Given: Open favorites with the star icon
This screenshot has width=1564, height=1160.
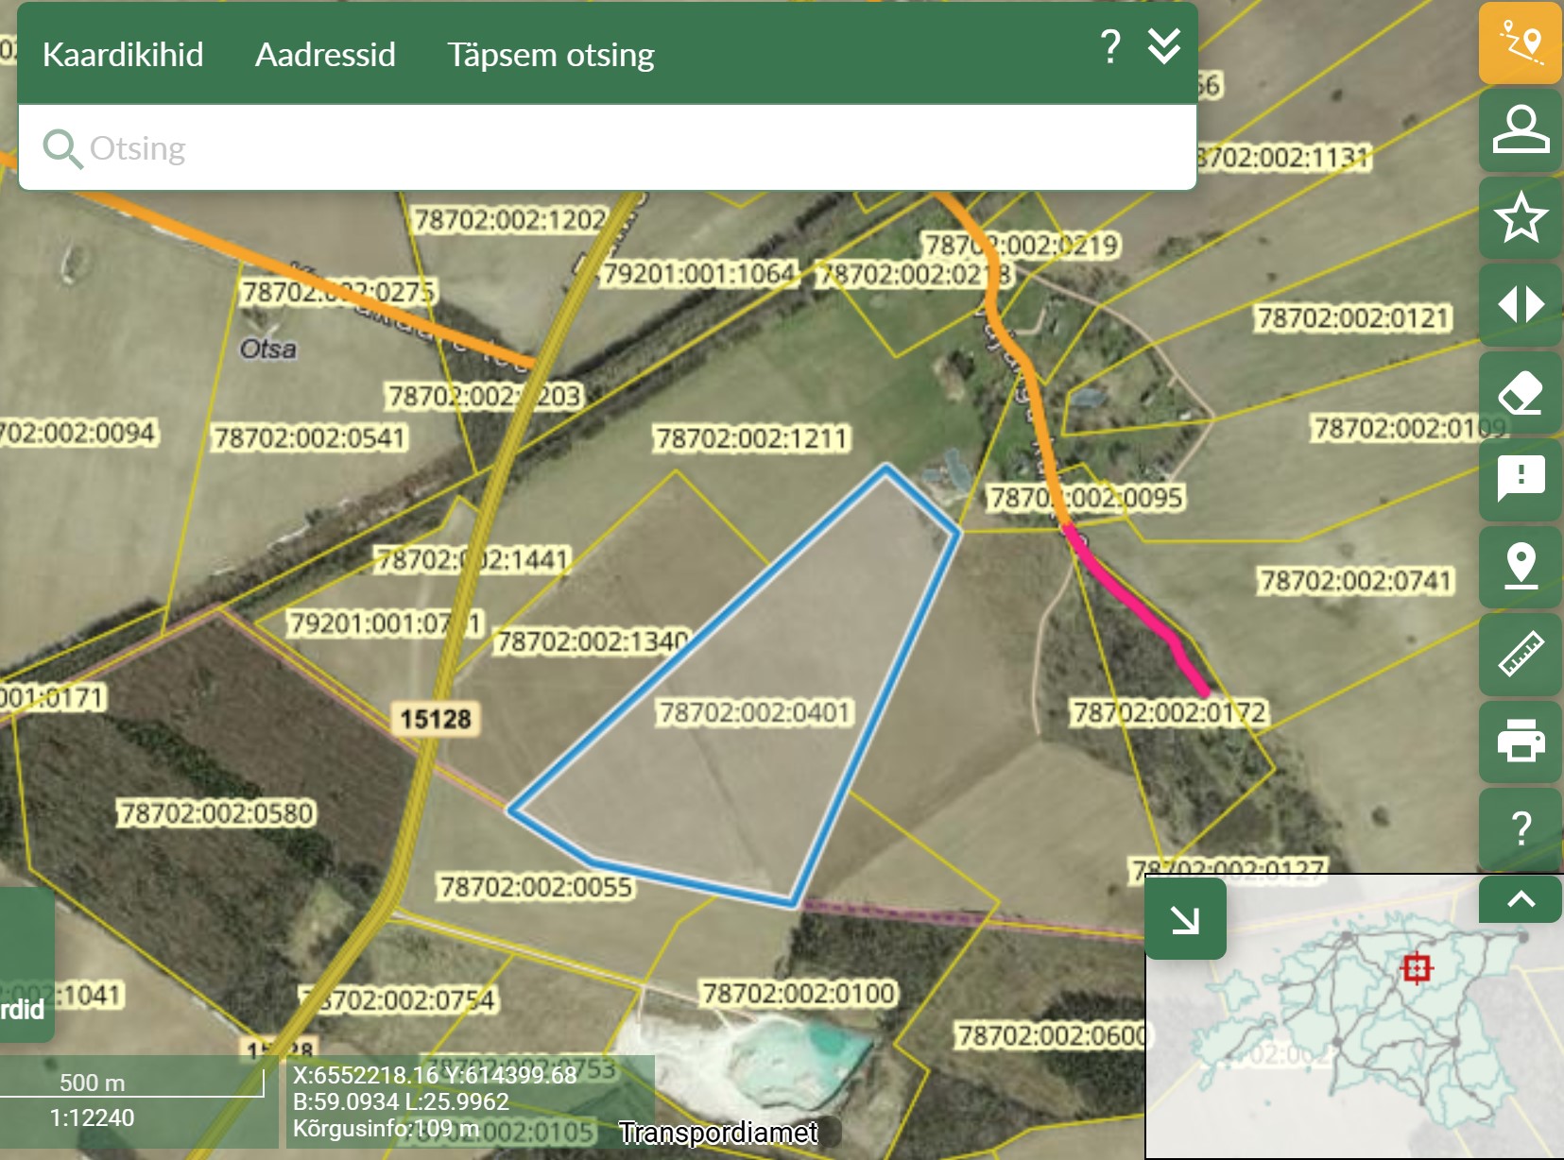Looking at the screenshot, I should pos(1520,217).
